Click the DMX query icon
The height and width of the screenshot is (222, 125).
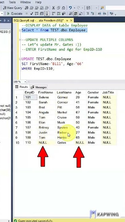coord(37,8)
